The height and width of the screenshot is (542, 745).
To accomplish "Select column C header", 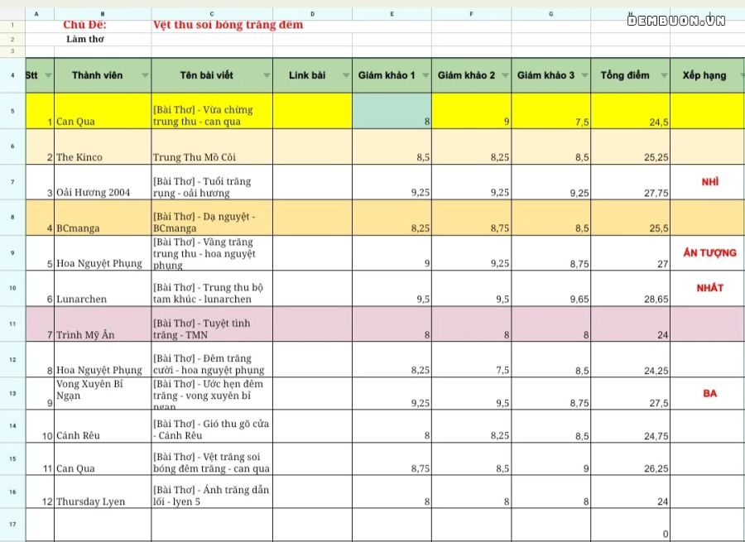I will [212, 14].
